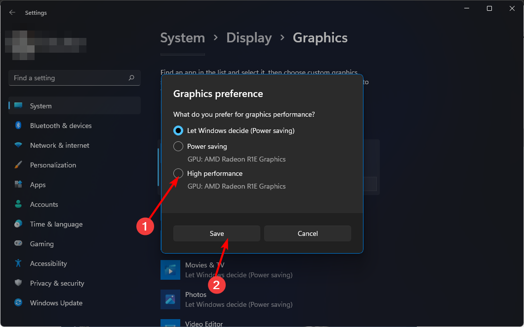524x327 pixels.
Task: Maximize the Settings window
Action: tap(489, 8)
